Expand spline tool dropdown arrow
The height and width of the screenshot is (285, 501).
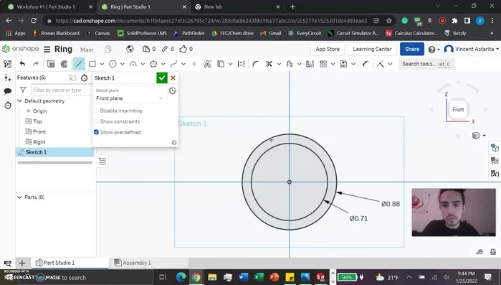[183, 64]
